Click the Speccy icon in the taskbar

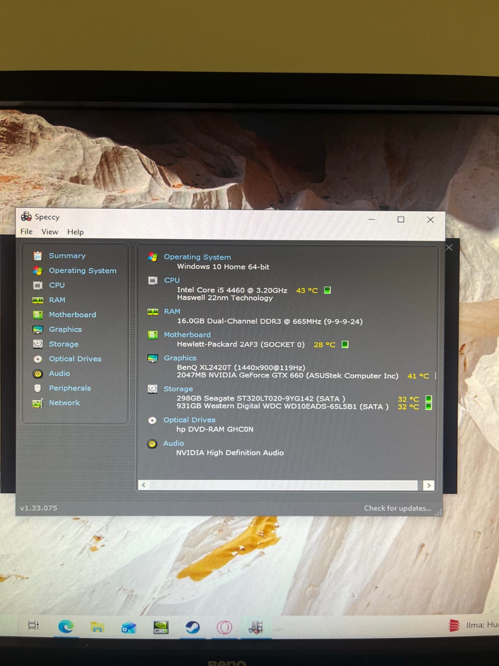(x=256, y=627)
